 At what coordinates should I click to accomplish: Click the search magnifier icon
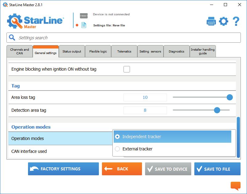pyautogui.click(x=12, y=38)
